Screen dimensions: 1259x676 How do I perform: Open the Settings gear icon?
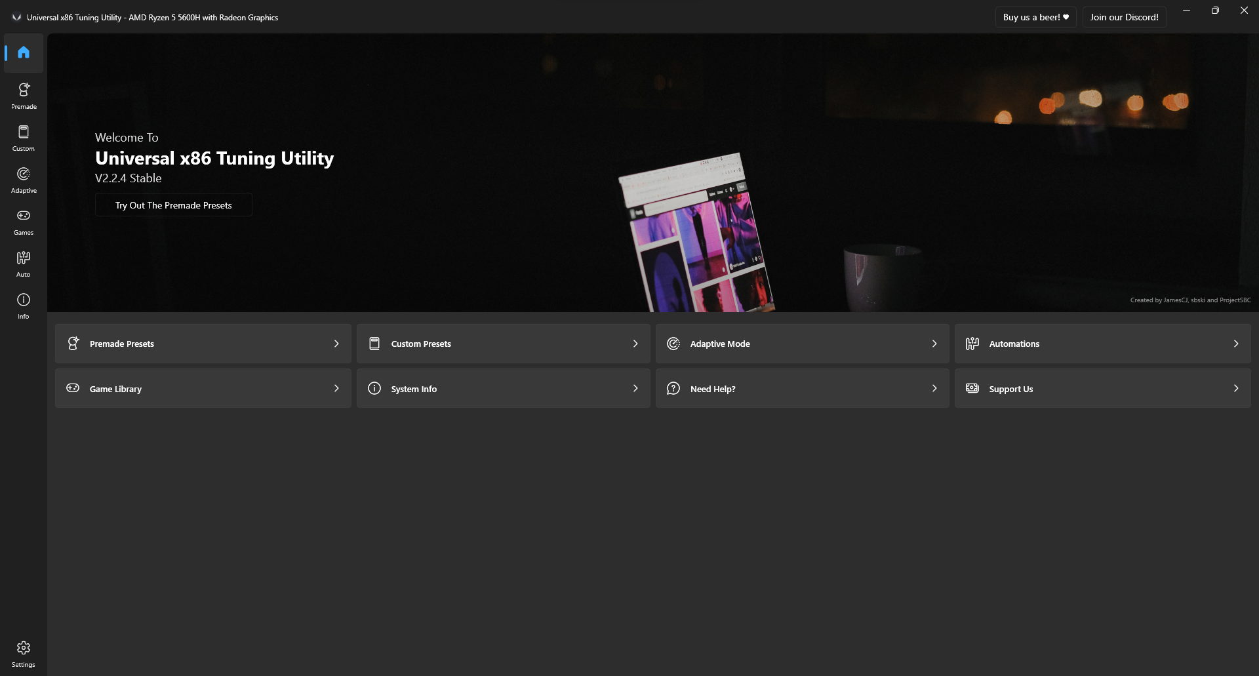[24, 648]
